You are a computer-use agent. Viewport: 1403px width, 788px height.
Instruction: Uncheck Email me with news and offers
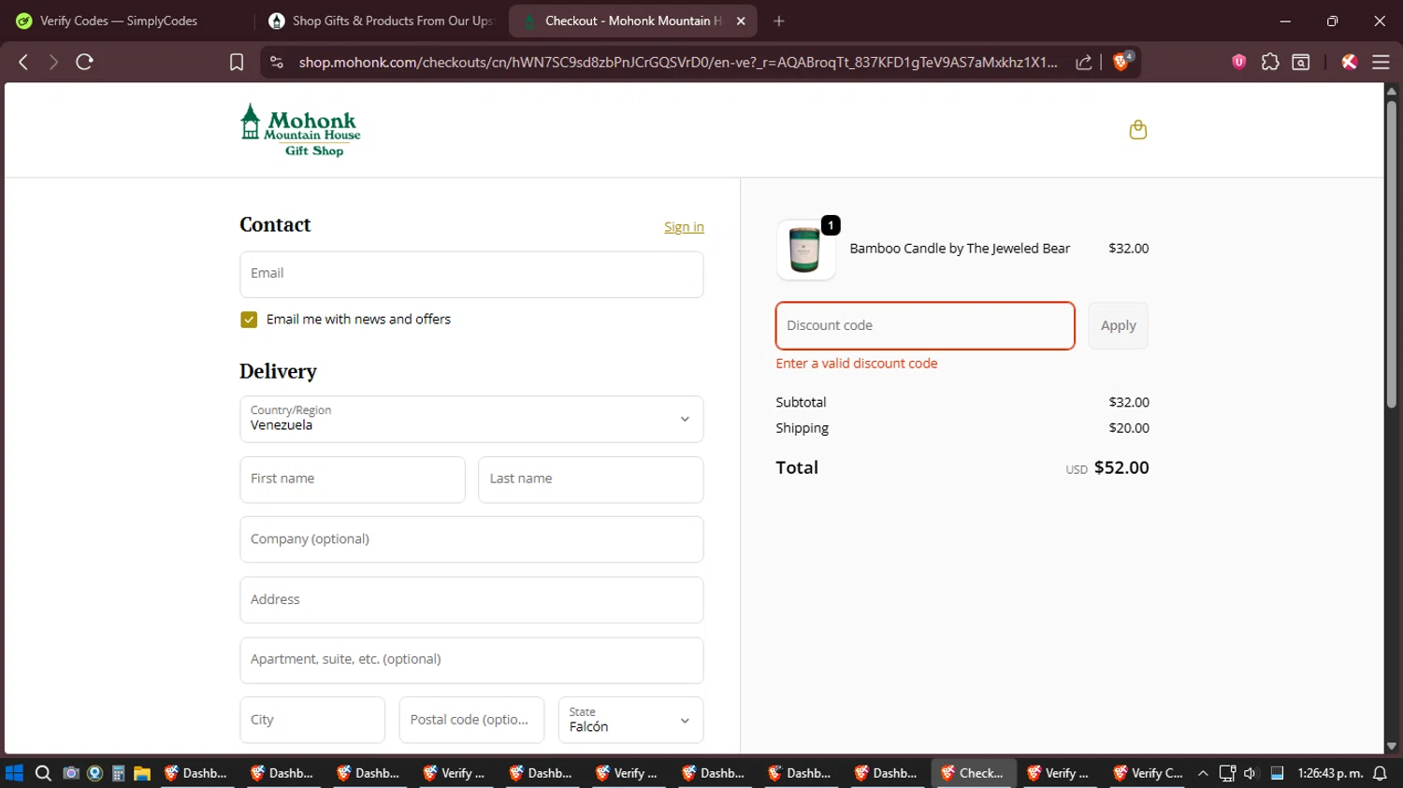tap(249, 320)
